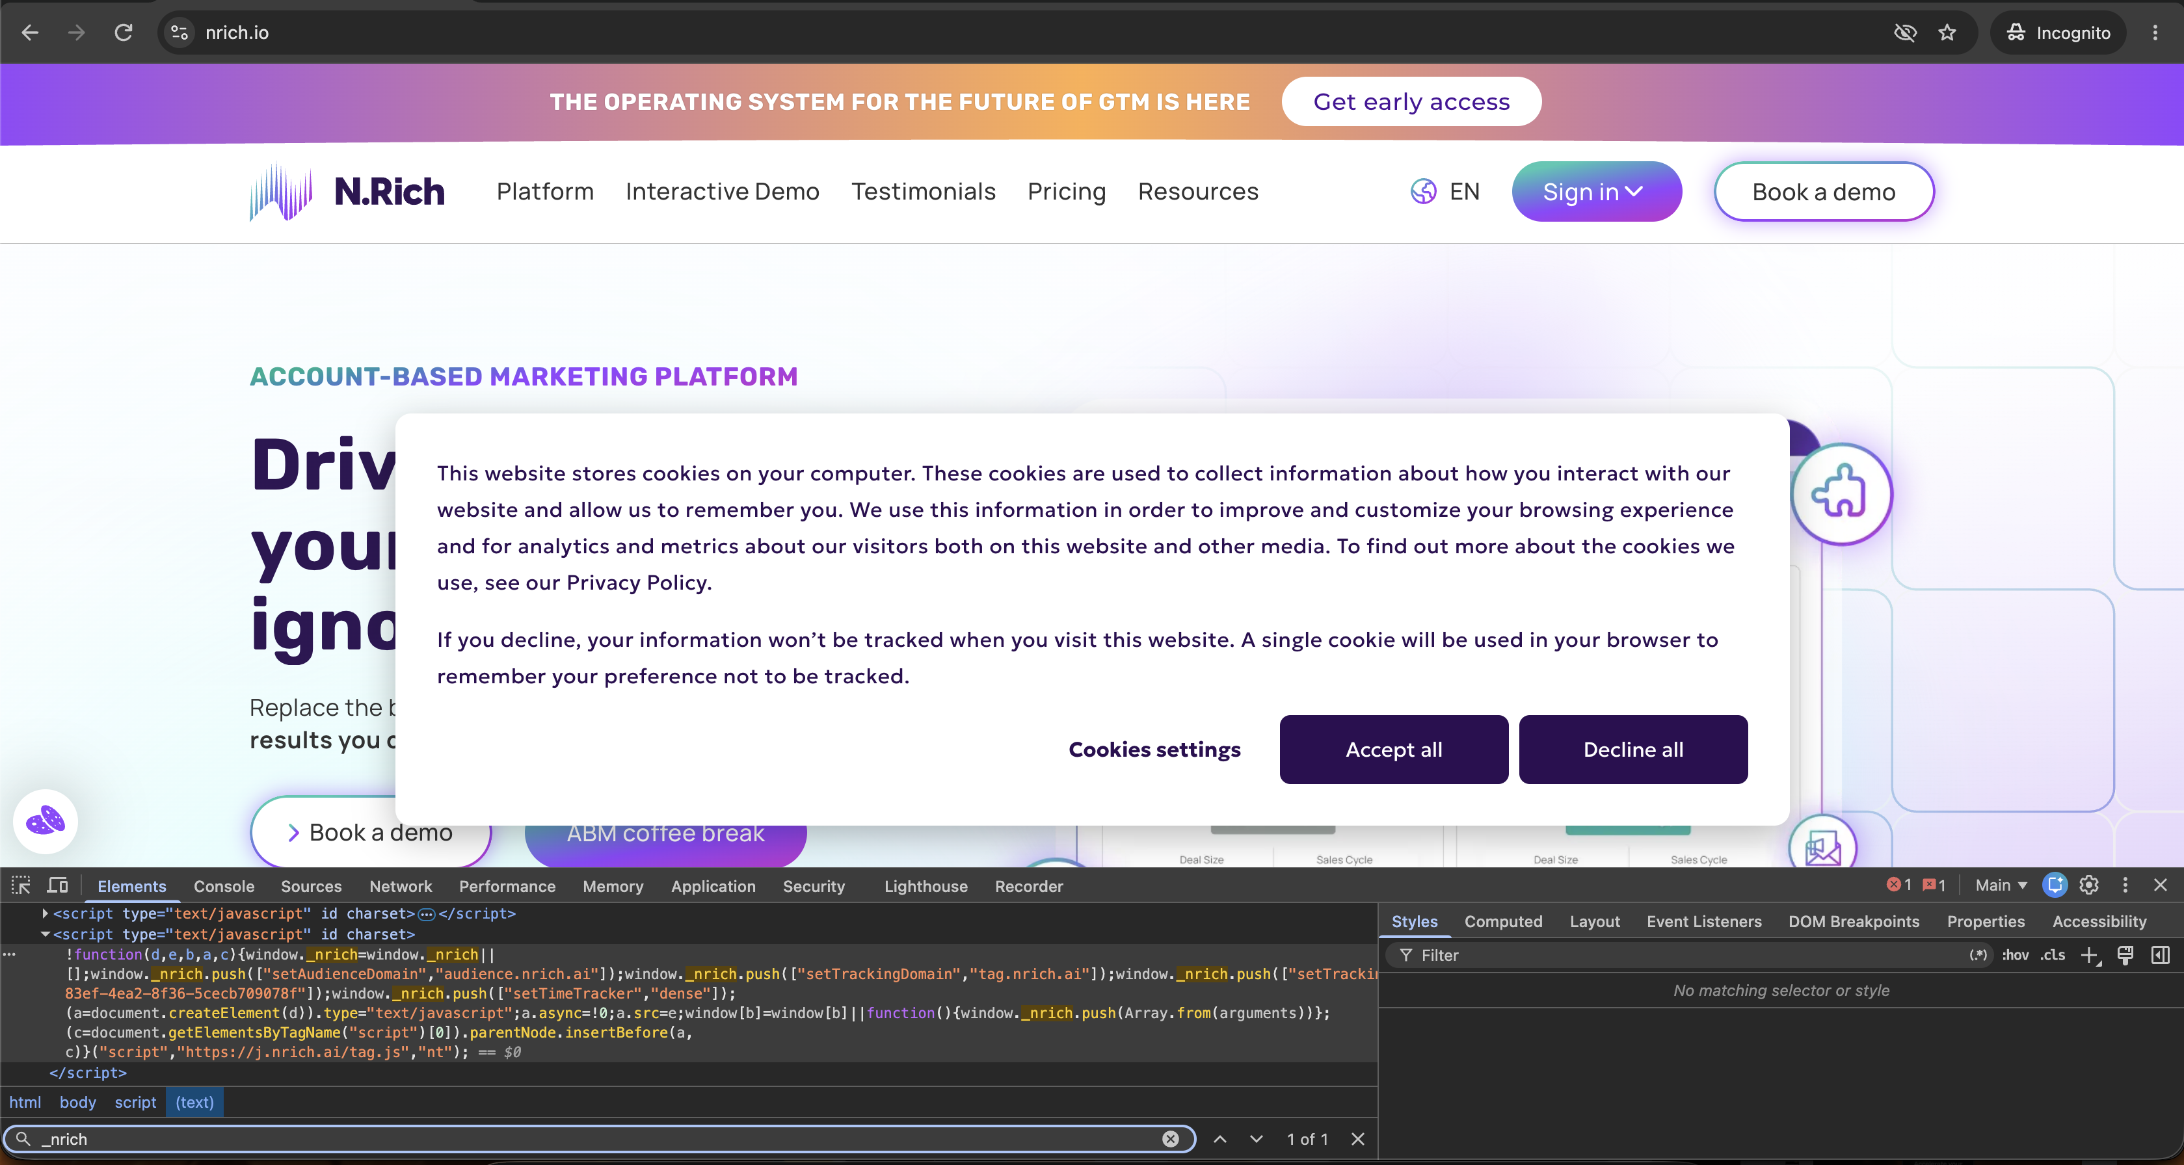Activate the element inspector picker tool

(21, 885)
